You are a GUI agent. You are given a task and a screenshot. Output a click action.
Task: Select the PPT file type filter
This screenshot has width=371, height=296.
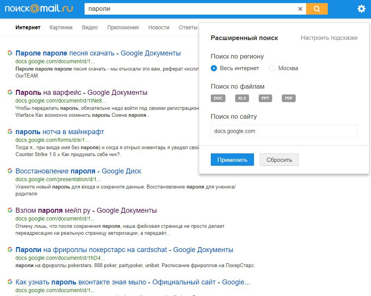tap(265, 98)
